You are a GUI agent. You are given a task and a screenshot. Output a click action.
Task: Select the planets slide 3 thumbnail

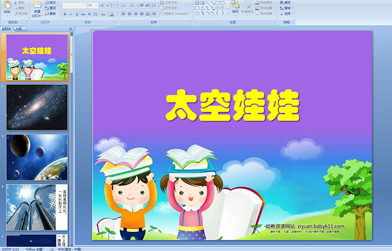[37, 157]
